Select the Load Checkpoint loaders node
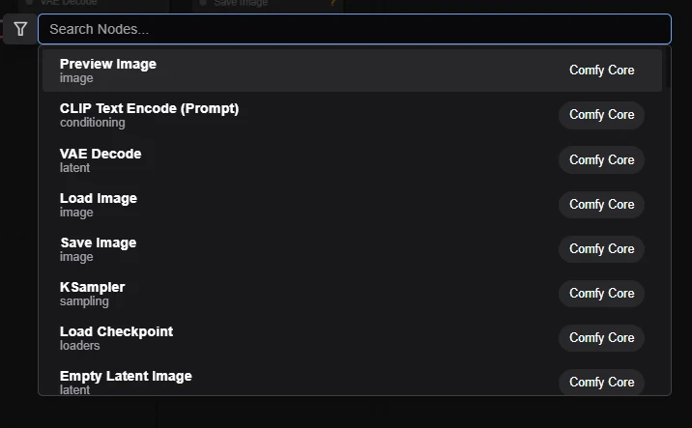The height and width of the screenshot is (428, 692). click(116, 337)
